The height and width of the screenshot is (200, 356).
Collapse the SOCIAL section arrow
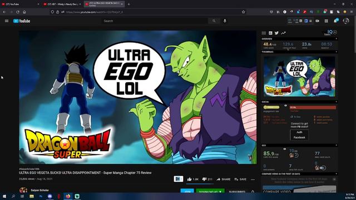336,102
